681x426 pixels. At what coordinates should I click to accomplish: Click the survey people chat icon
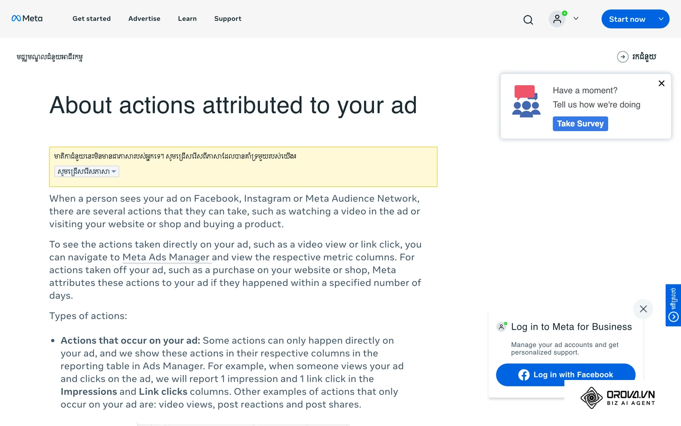pos(526,101)
